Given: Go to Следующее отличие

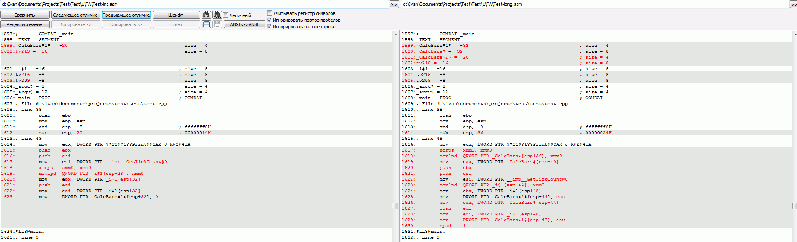Looking at the screenshot, I should coord(75,15).
